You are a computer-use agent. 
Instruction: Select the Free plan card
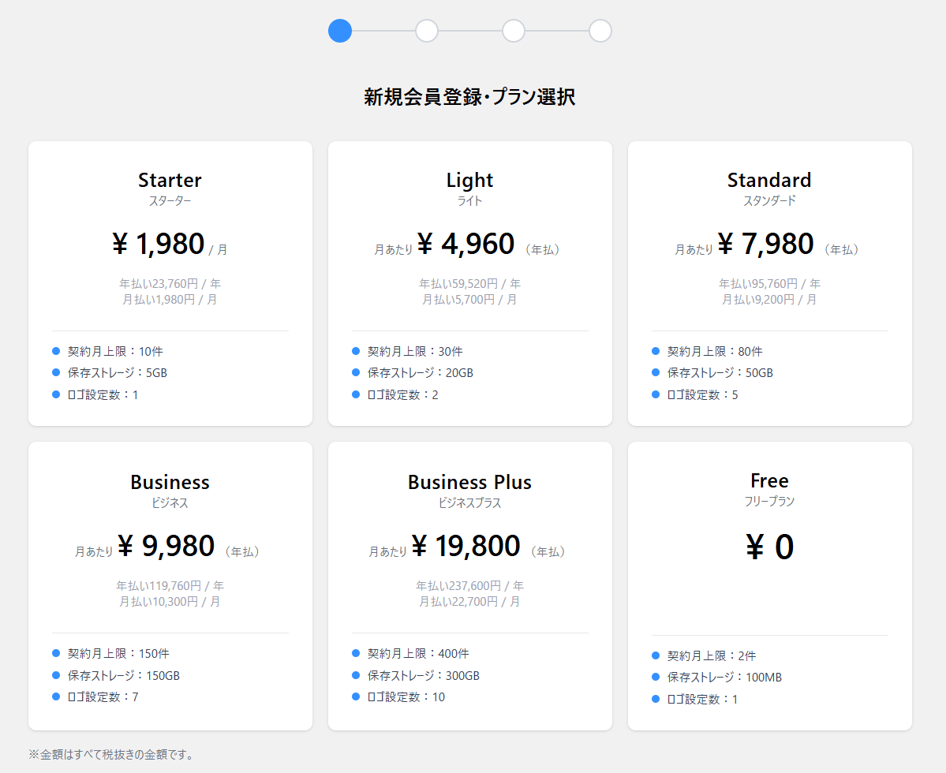[x=769, y=585]
